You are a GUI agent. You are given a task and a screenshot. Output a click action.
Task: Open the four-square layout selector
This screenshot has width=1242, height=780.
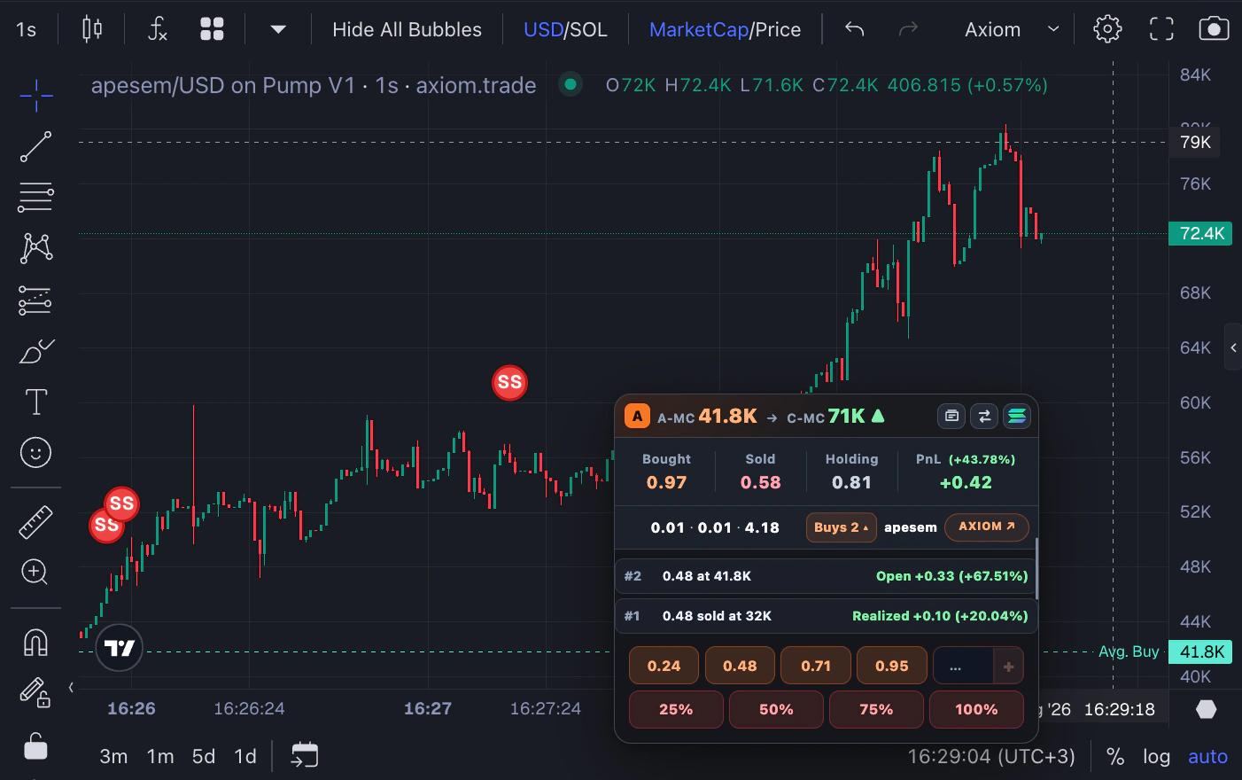tap(212, 29)
